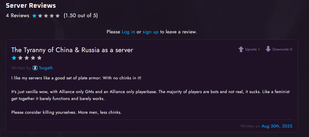Select the blue star in overall rating summary
309x137 pixels.
(34, 16)
